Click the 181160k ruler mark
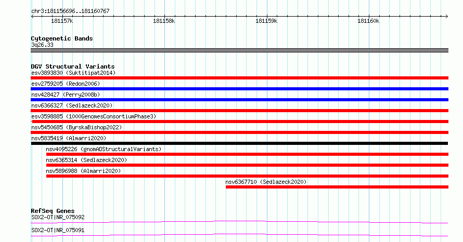Viewport: 463px width, 242px height. 368,21
